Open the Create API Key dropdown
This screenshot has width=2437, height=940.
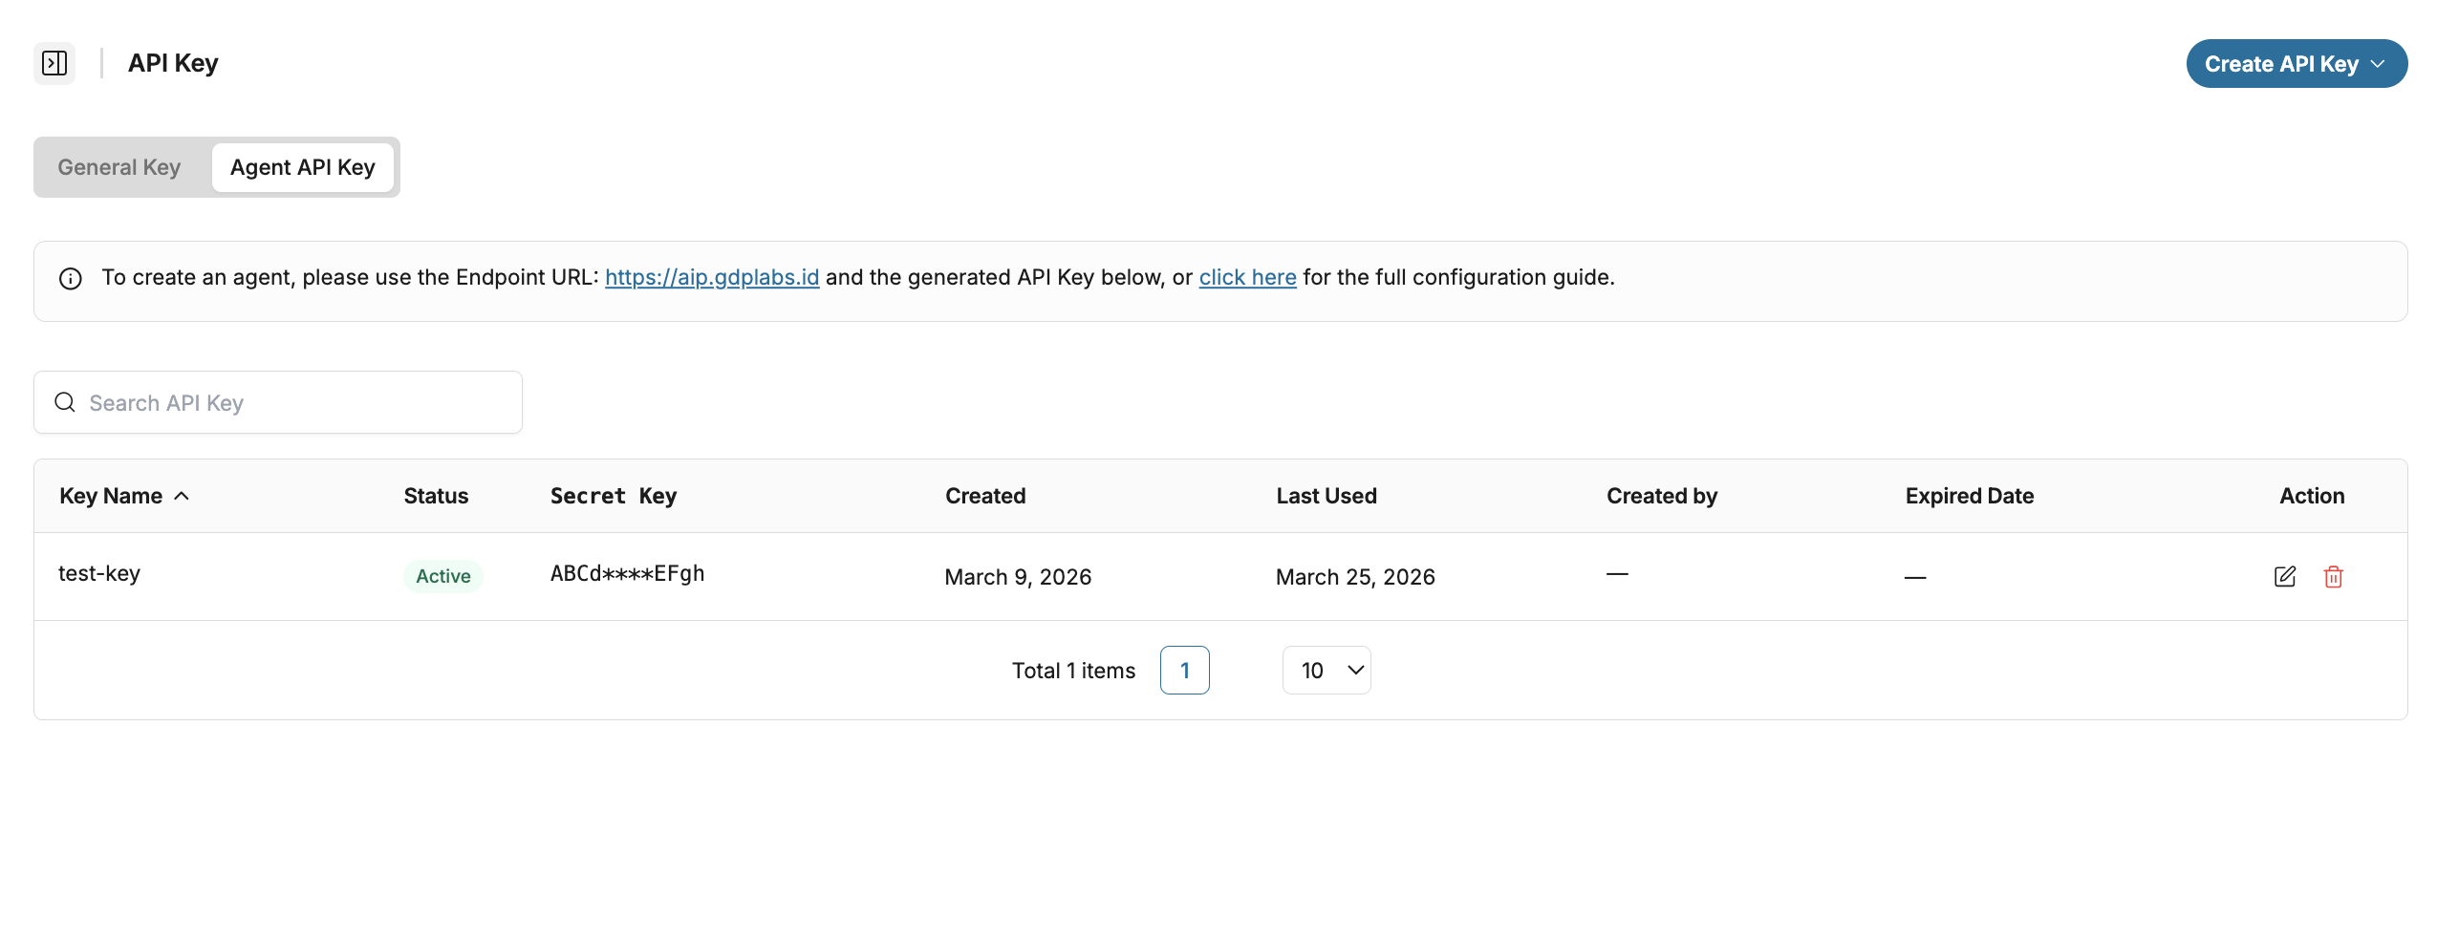tap(2296, 64)
